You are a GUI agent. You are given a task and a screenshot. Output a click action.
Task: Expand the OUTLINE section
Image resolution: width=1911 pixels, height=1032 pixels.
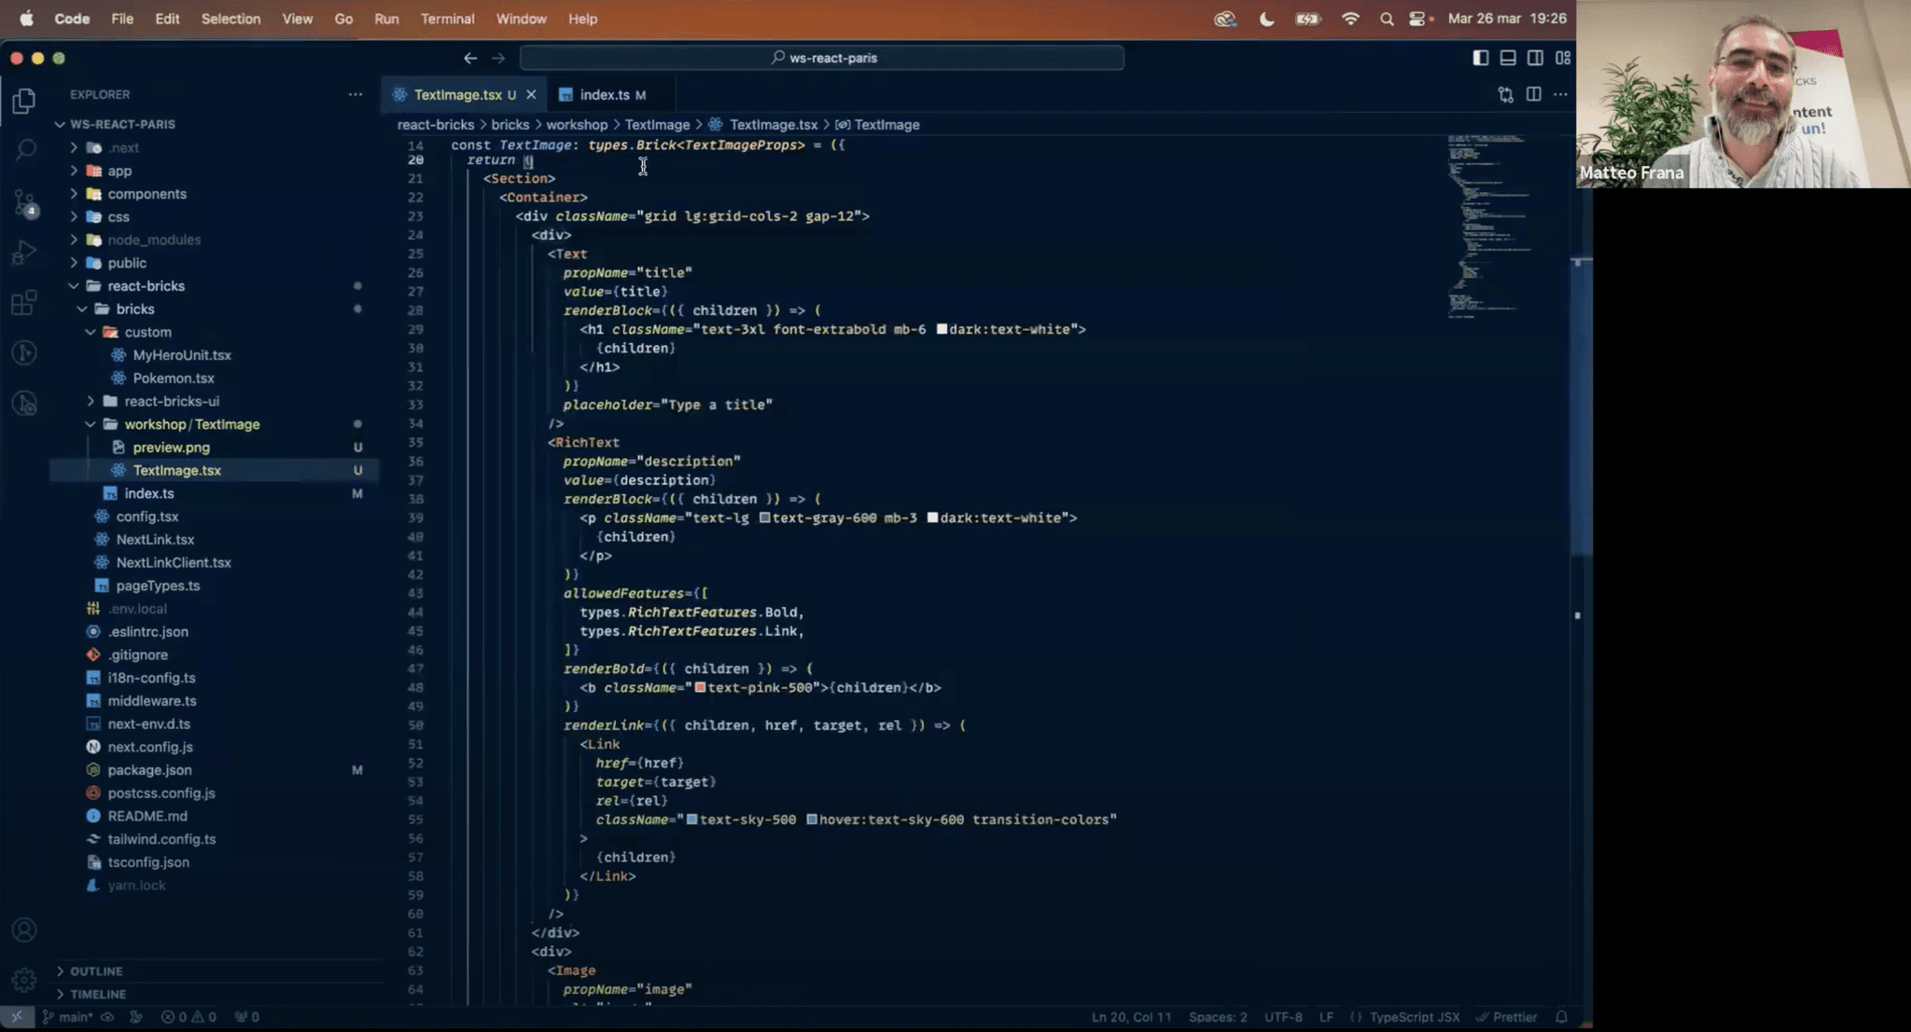click(x=96, y=971)
